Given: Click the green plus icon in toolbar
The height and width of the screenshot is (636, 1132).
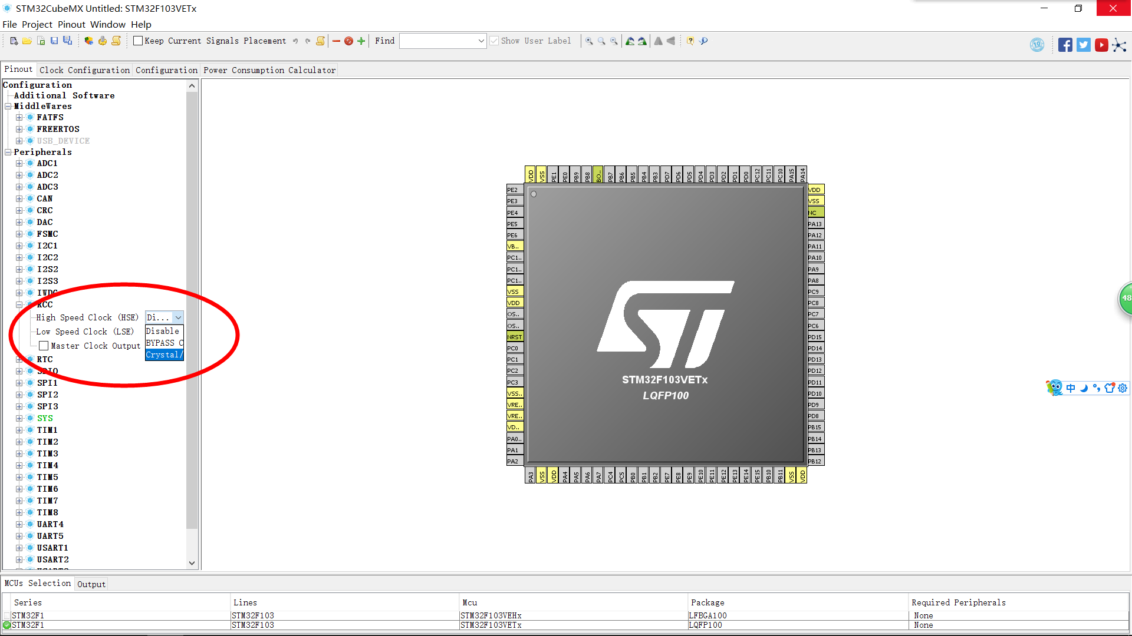Looking at the screenshot, I should pos(361,41).
